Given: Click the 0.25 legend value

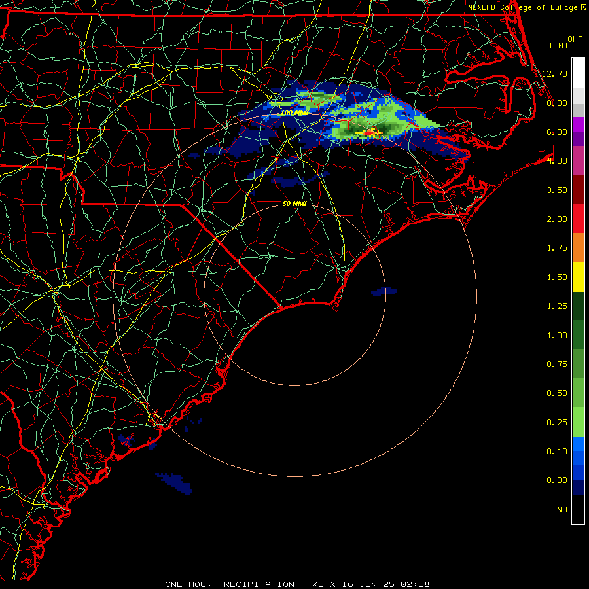Looking at the screenshot, I should tap(557, 423).
